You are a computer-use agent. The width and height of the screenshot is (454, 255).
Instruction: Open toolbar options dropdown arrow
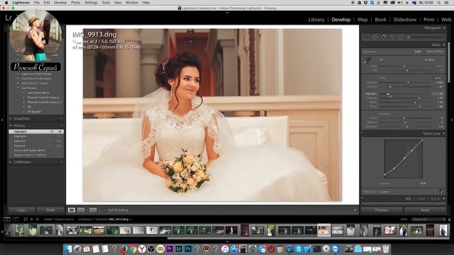click(355, 210)
